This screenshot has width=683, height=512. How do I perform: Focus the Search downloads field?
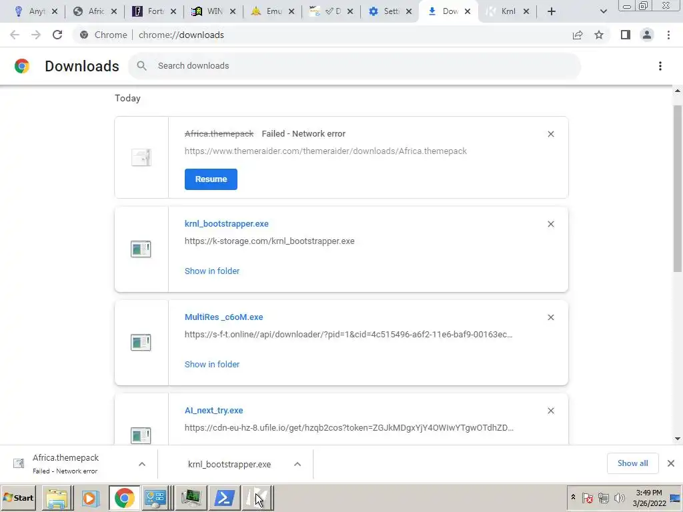pyautogui.click(x=354, y=66)
